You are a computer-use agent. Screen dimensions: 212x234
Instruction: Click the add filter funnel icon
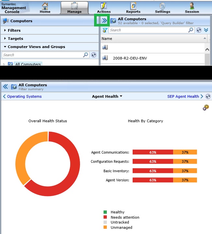(x=105, y=30)
